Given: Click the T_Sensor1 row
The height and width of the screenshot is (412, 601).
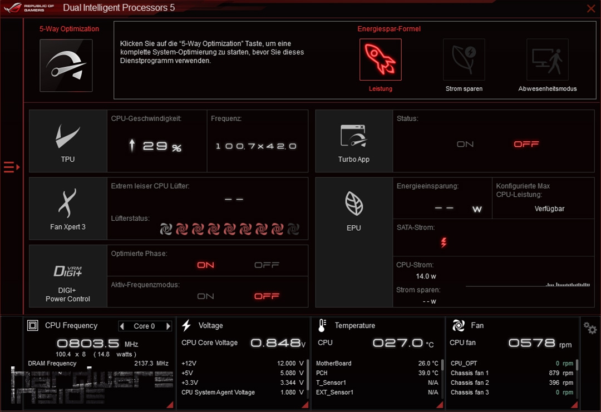Looking at the screenshot, I should [377, 383].
